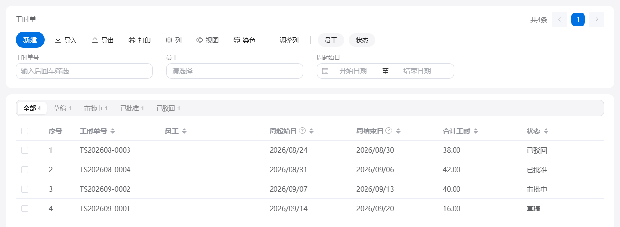Click the 2026/08/24 start date cell
620x227 pixels.
point(289,150)
